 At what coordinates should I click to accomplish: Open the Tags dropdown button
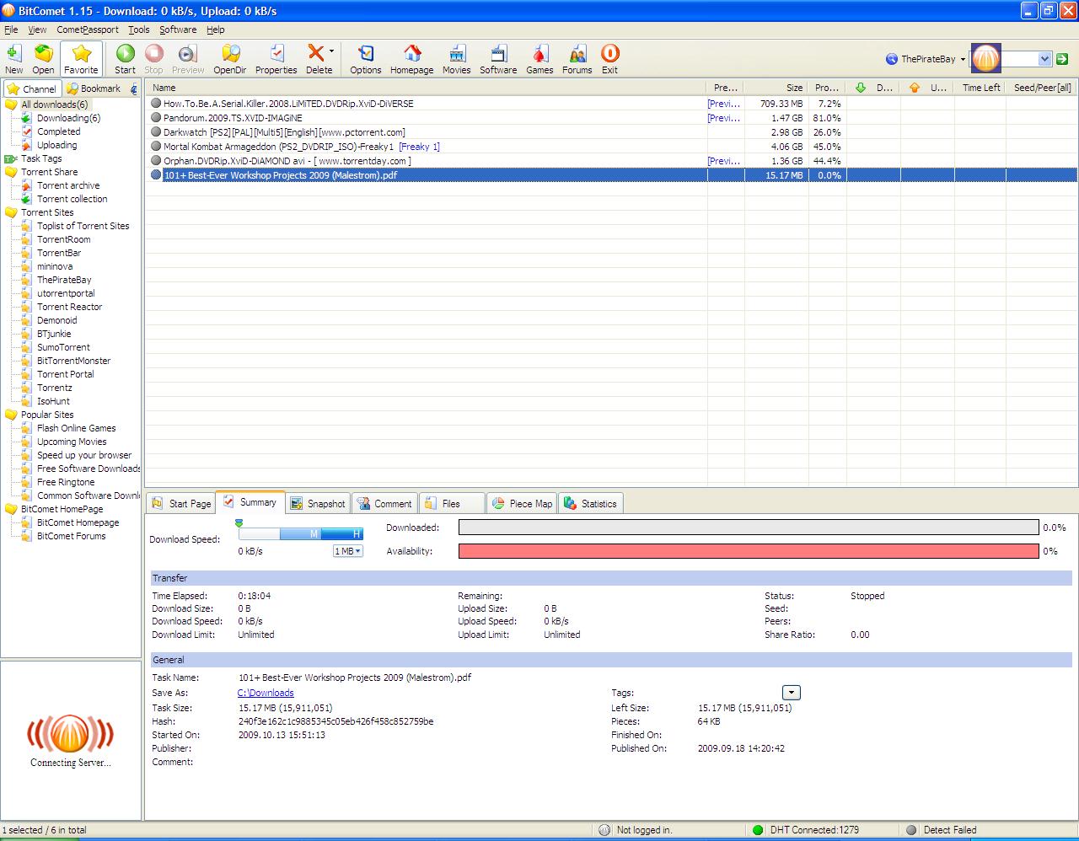point(791,693)
